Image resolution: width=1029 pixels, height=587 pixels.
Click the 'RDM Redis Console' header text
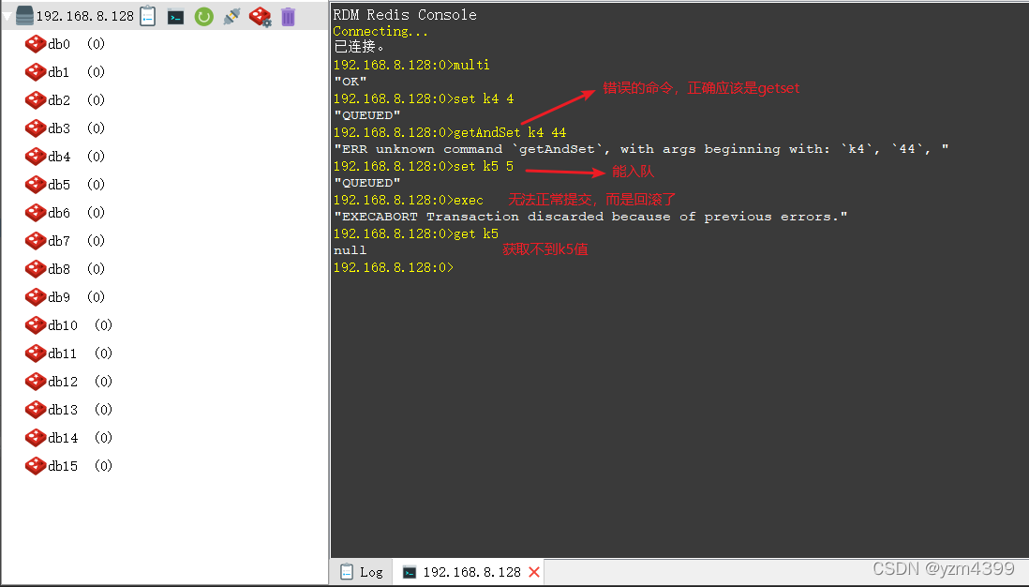[405, 14]
